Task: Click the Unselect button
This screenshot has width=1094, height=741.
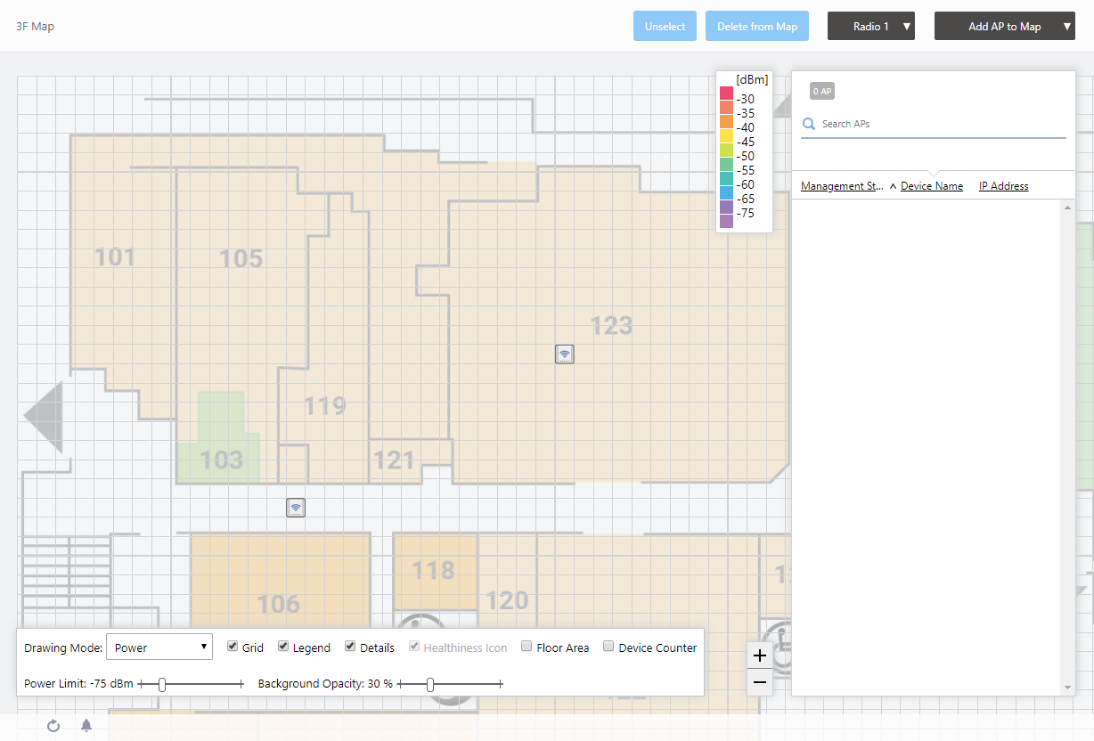Action: (665, 27)
